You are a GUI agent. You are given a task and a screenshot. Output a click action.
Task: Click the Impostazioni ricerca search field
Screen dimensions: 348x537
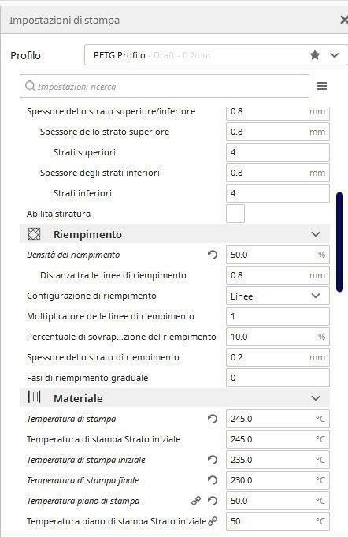click(x=165, y=86)
